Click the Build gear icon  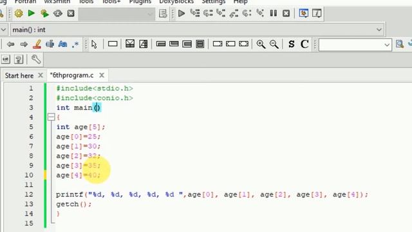(x=19, y=13)
